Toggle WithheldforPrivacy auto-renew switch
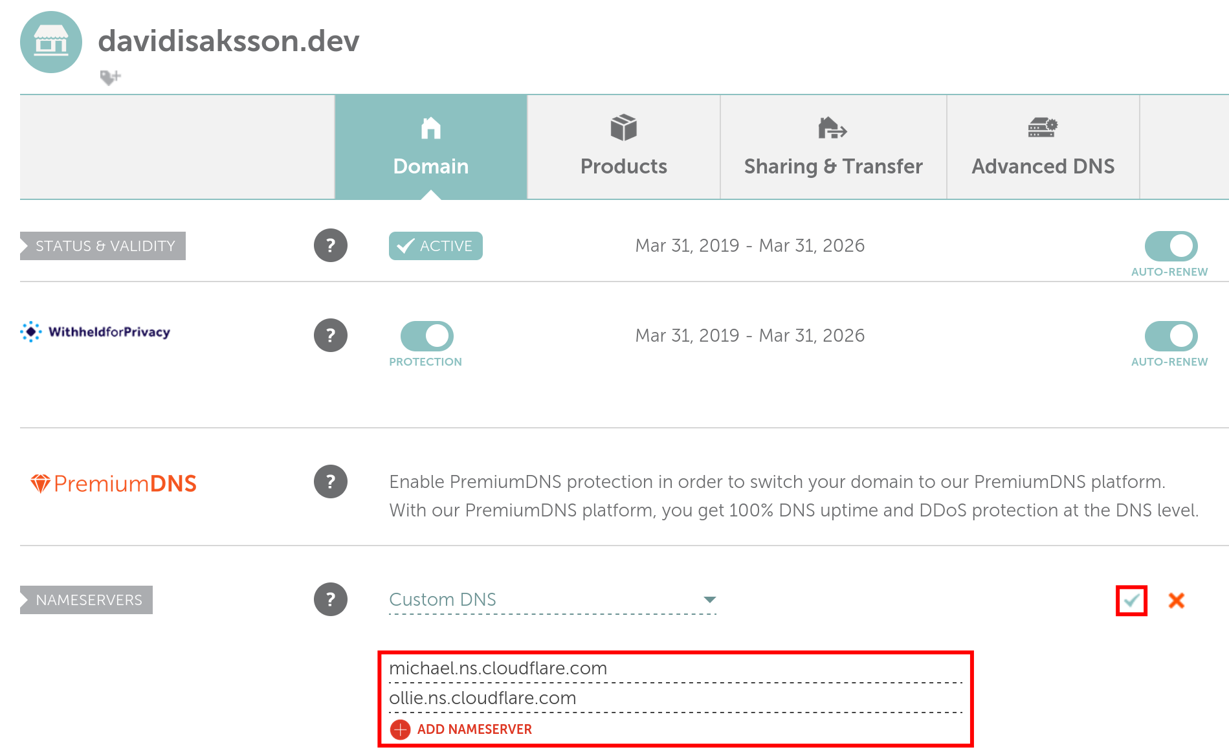1229x752 pixels. pyautogui.click(x=1171, y=336)
